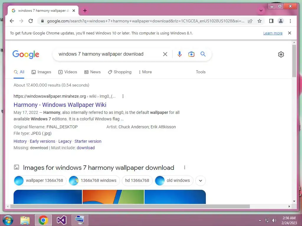
Task: Switch to the Images tab
Action: [41, 72]
